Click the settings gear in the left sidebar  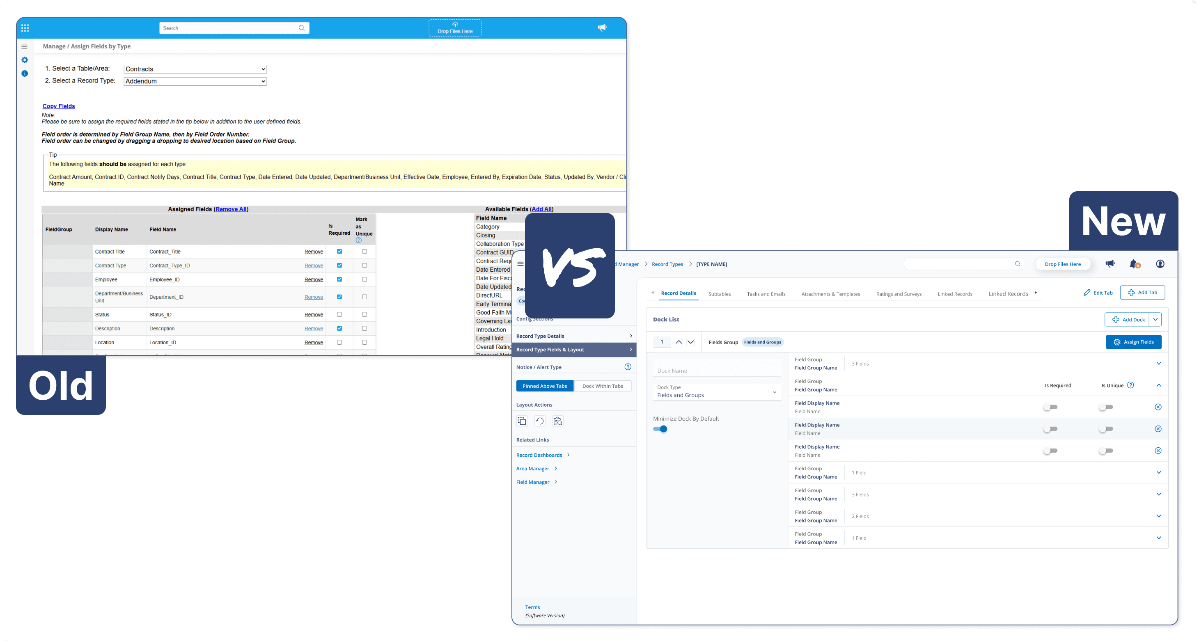tap(24, 60)
